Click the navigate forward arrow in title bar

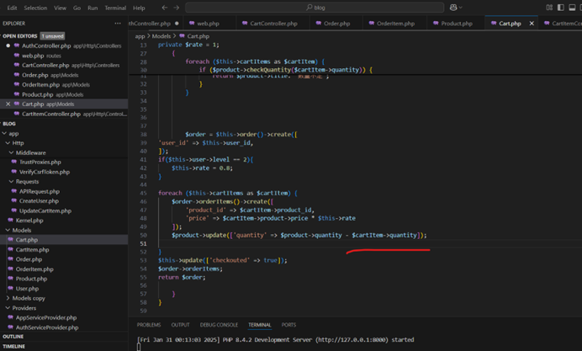[x=177, y=8]
